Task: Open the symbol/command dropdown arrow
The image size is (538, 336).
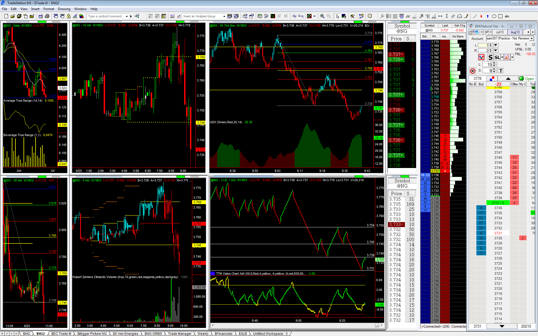Action: click(x=127, y=16)
